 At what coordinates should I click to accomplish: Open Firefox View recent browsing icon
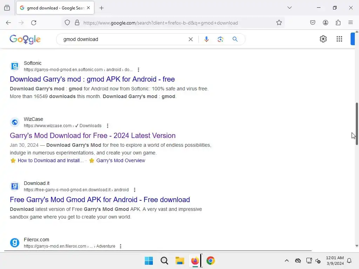[x=7, y=8]
